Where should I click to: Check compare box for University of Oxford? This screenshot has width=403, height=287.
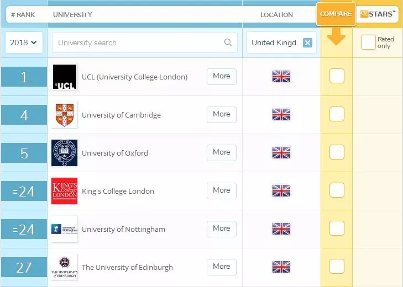(x=337, y=152)
